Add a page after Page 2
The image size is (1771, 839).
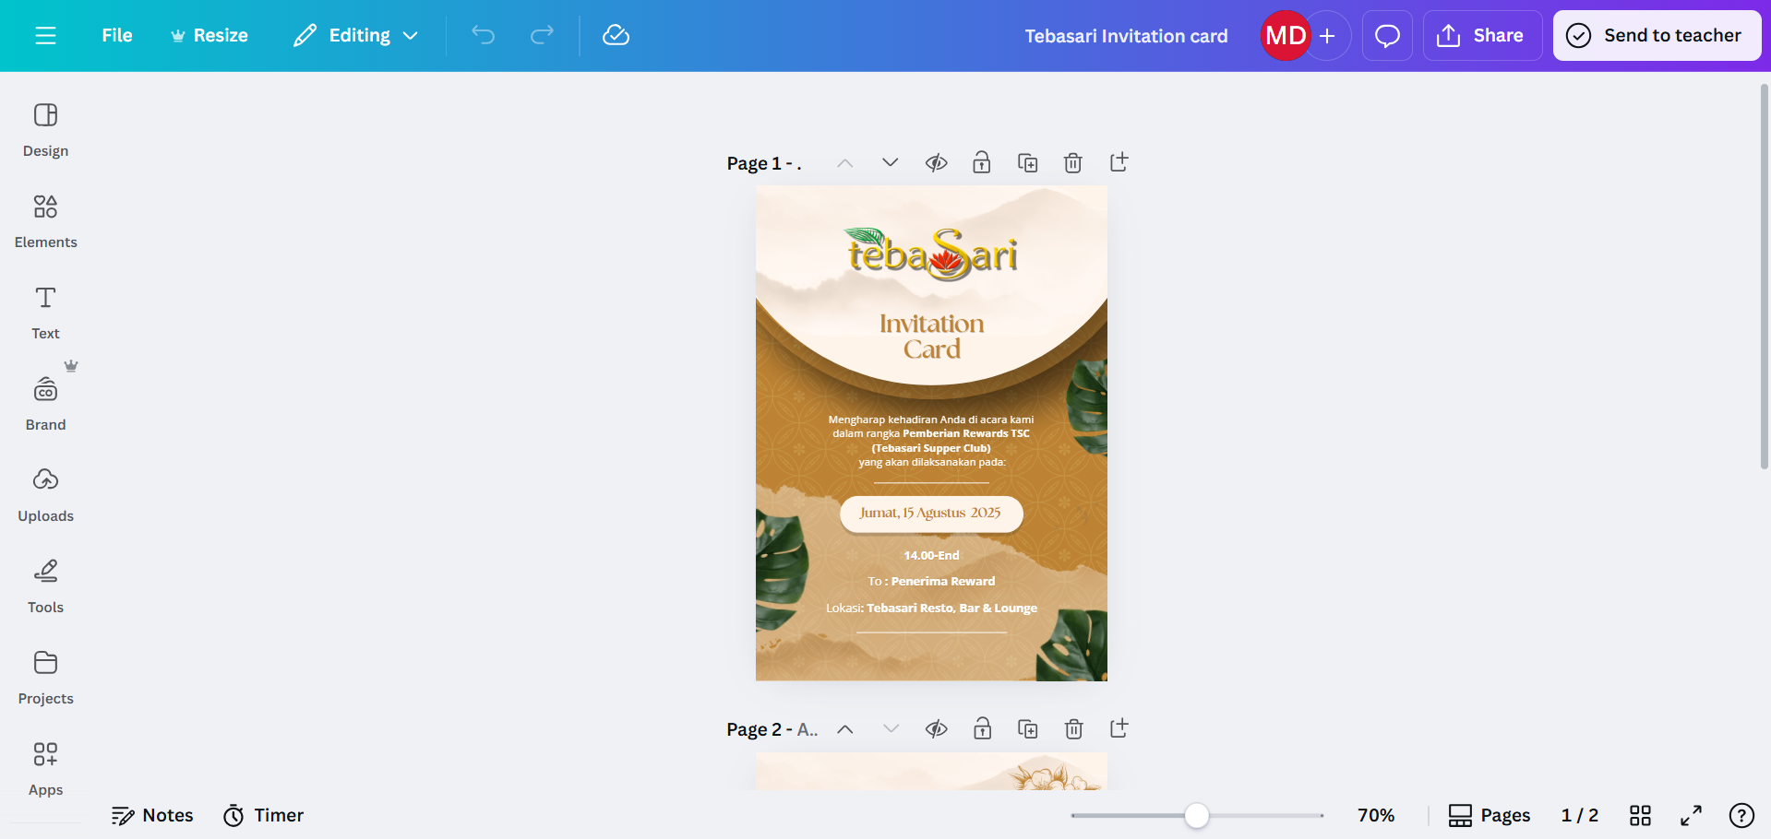tap(1119, 729)
